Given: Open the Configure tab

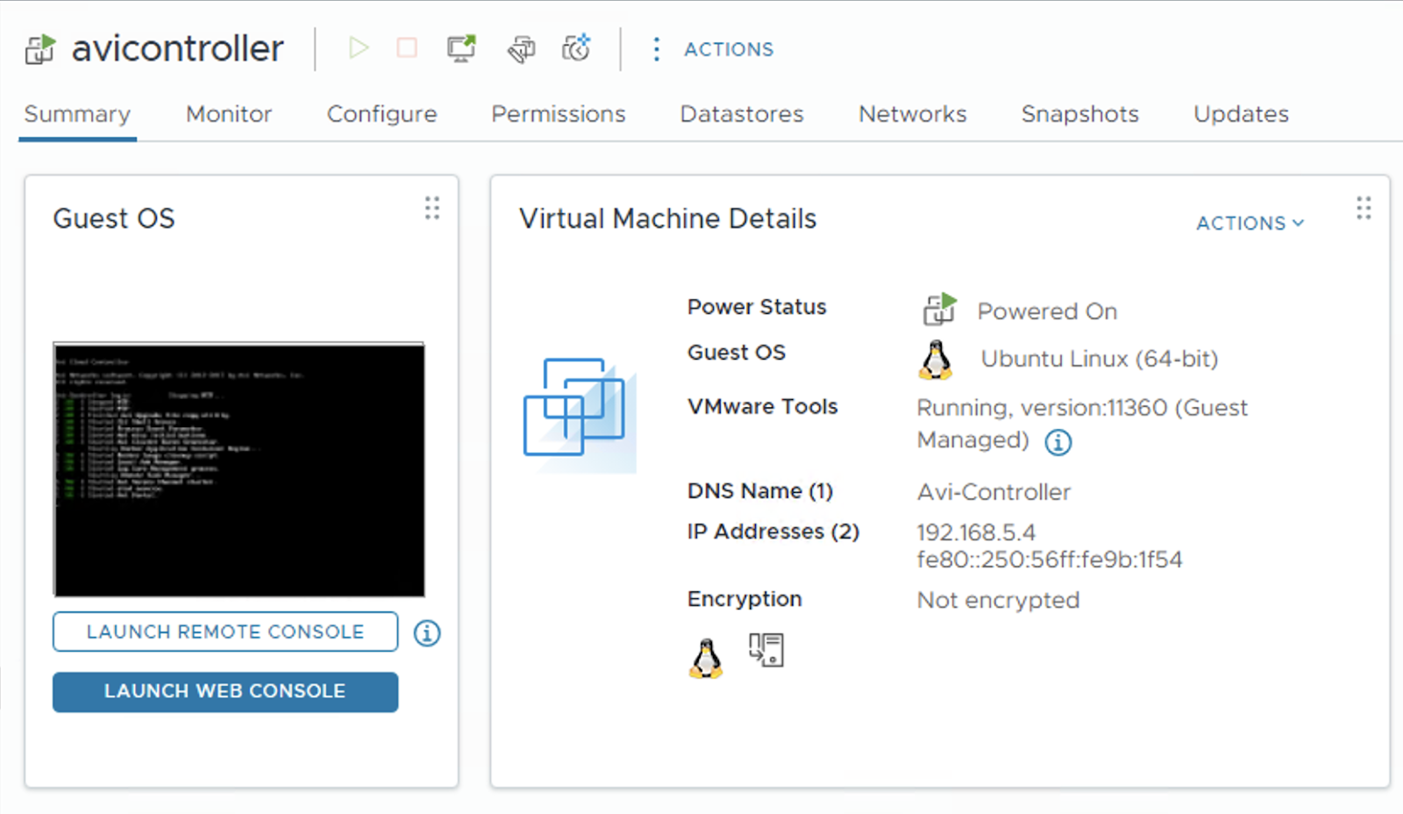Looking at the screenshot, I should [x=381, y=114].
